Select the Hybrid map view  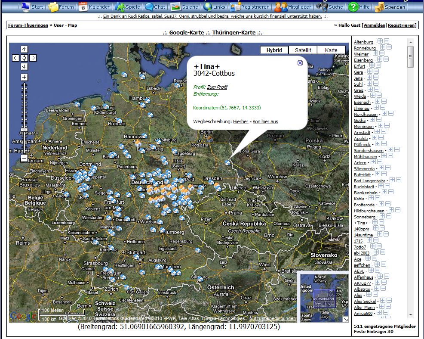coord(274,50)
